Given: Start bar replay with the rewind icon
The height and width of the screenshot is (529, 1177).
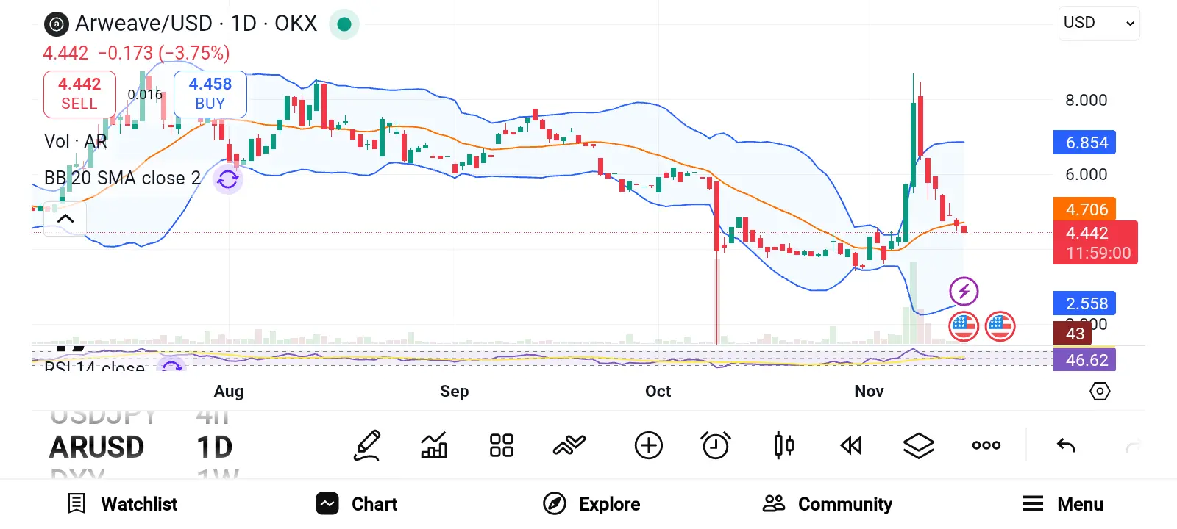Looking at the screenshot, I should [851, 445].
